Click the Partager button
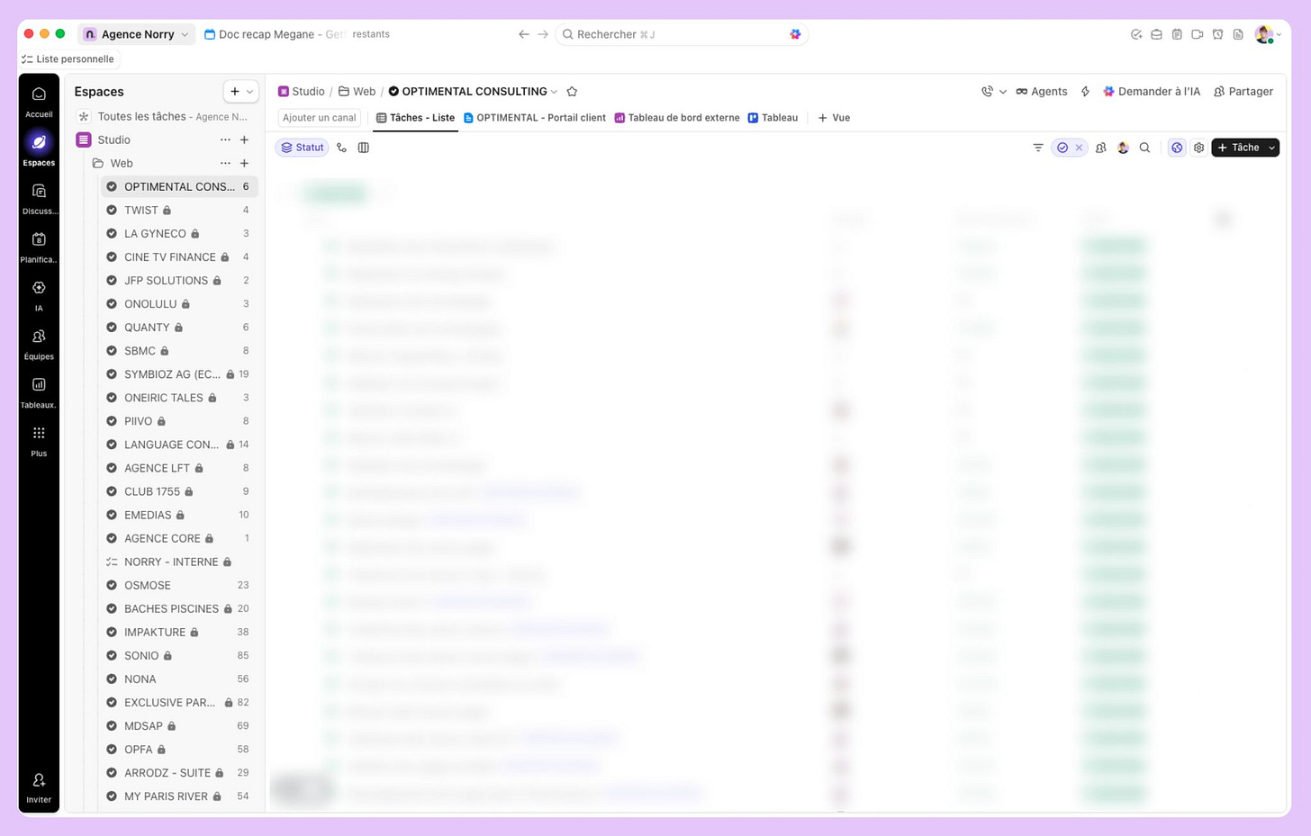The width and height of the screenshot is (1311, 836). [x=1243, y=92]
